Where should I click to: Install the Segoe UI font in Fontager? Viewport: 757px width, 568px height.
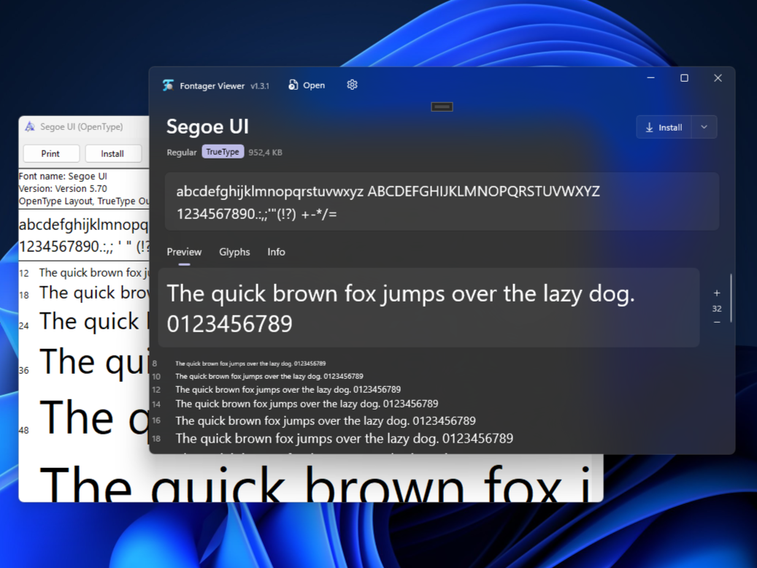click(664, 128)
